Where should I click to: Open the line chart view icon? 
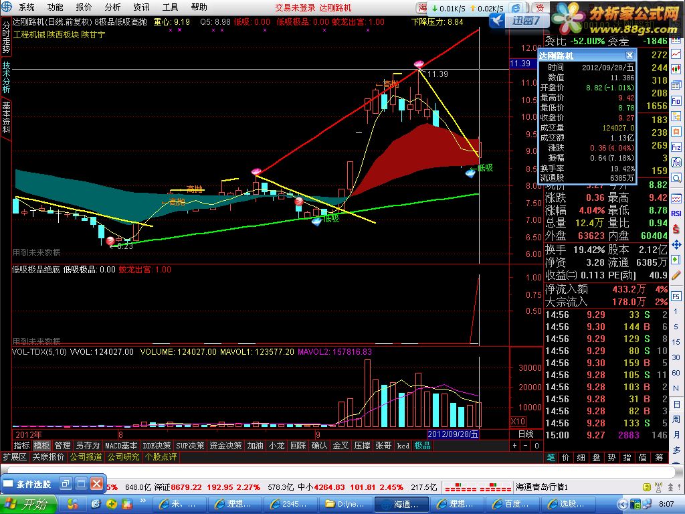[676, 54]
